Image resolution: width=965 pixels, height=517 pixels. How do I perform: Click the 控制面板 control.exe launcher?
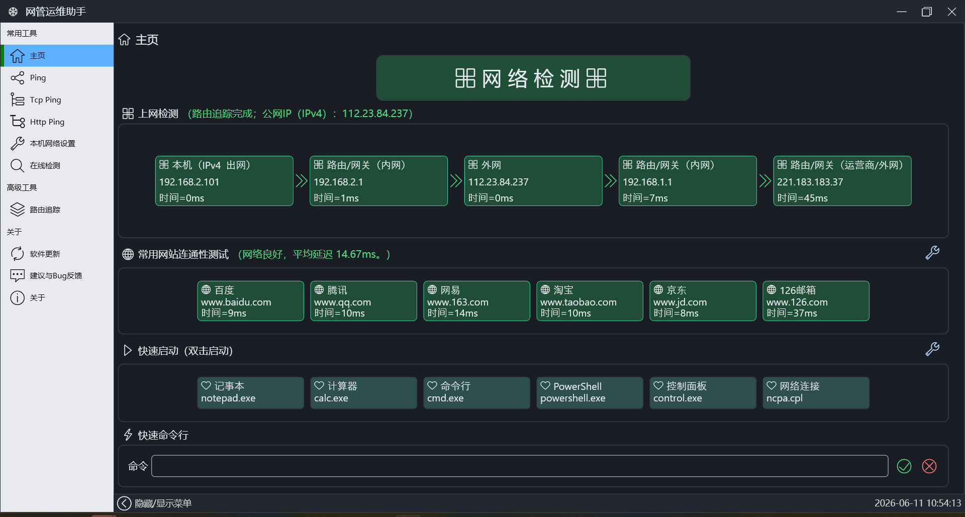[x=703, y=393]
